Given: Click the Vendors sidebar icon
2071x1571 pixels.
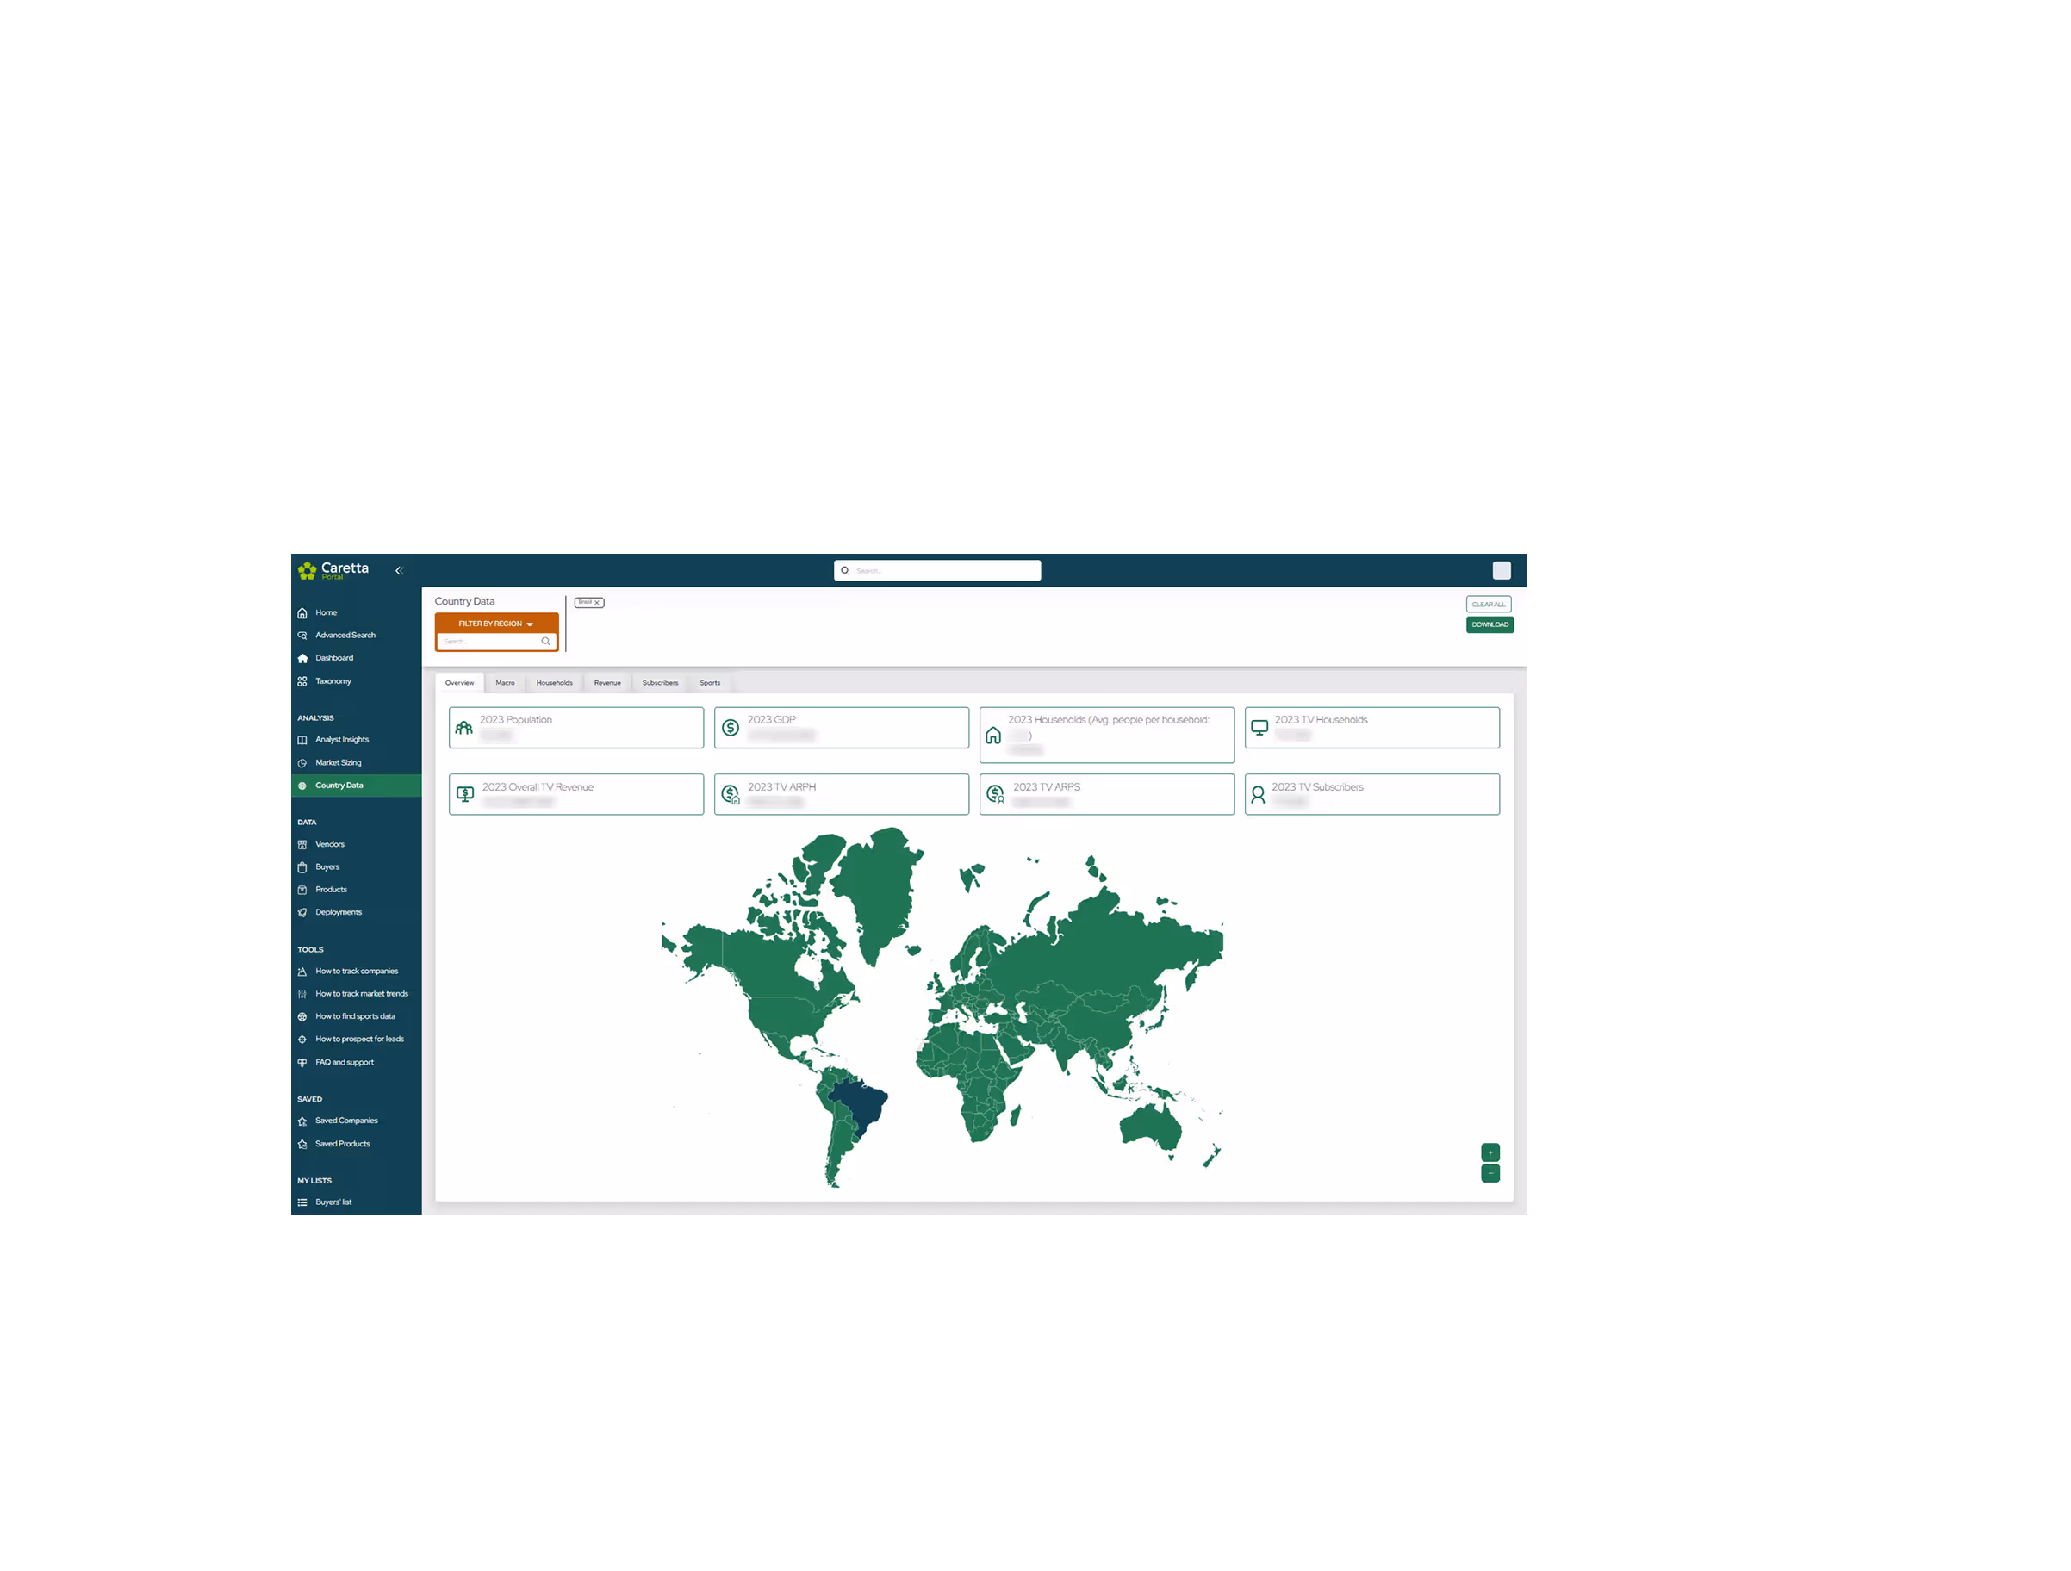Looking at the screenshot, I should 302,844.
